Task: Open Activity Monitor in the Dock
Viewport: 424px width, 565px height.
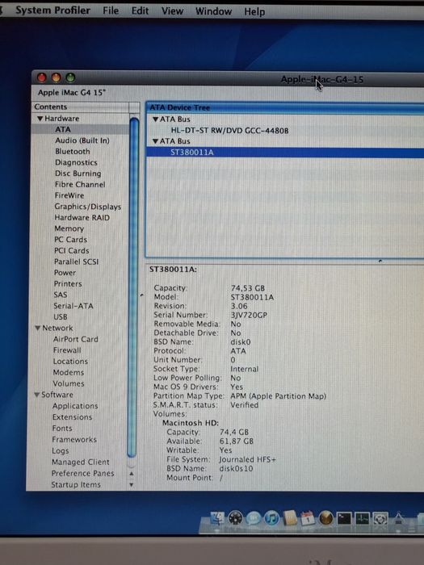Action: coord(362,518)
